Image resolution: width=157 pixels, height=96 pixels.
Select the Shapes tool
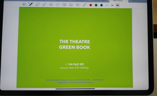pyautogui.click(x=51, y=4)
